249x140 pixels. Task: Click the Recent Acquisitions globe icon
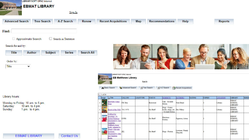pos(174,88)
